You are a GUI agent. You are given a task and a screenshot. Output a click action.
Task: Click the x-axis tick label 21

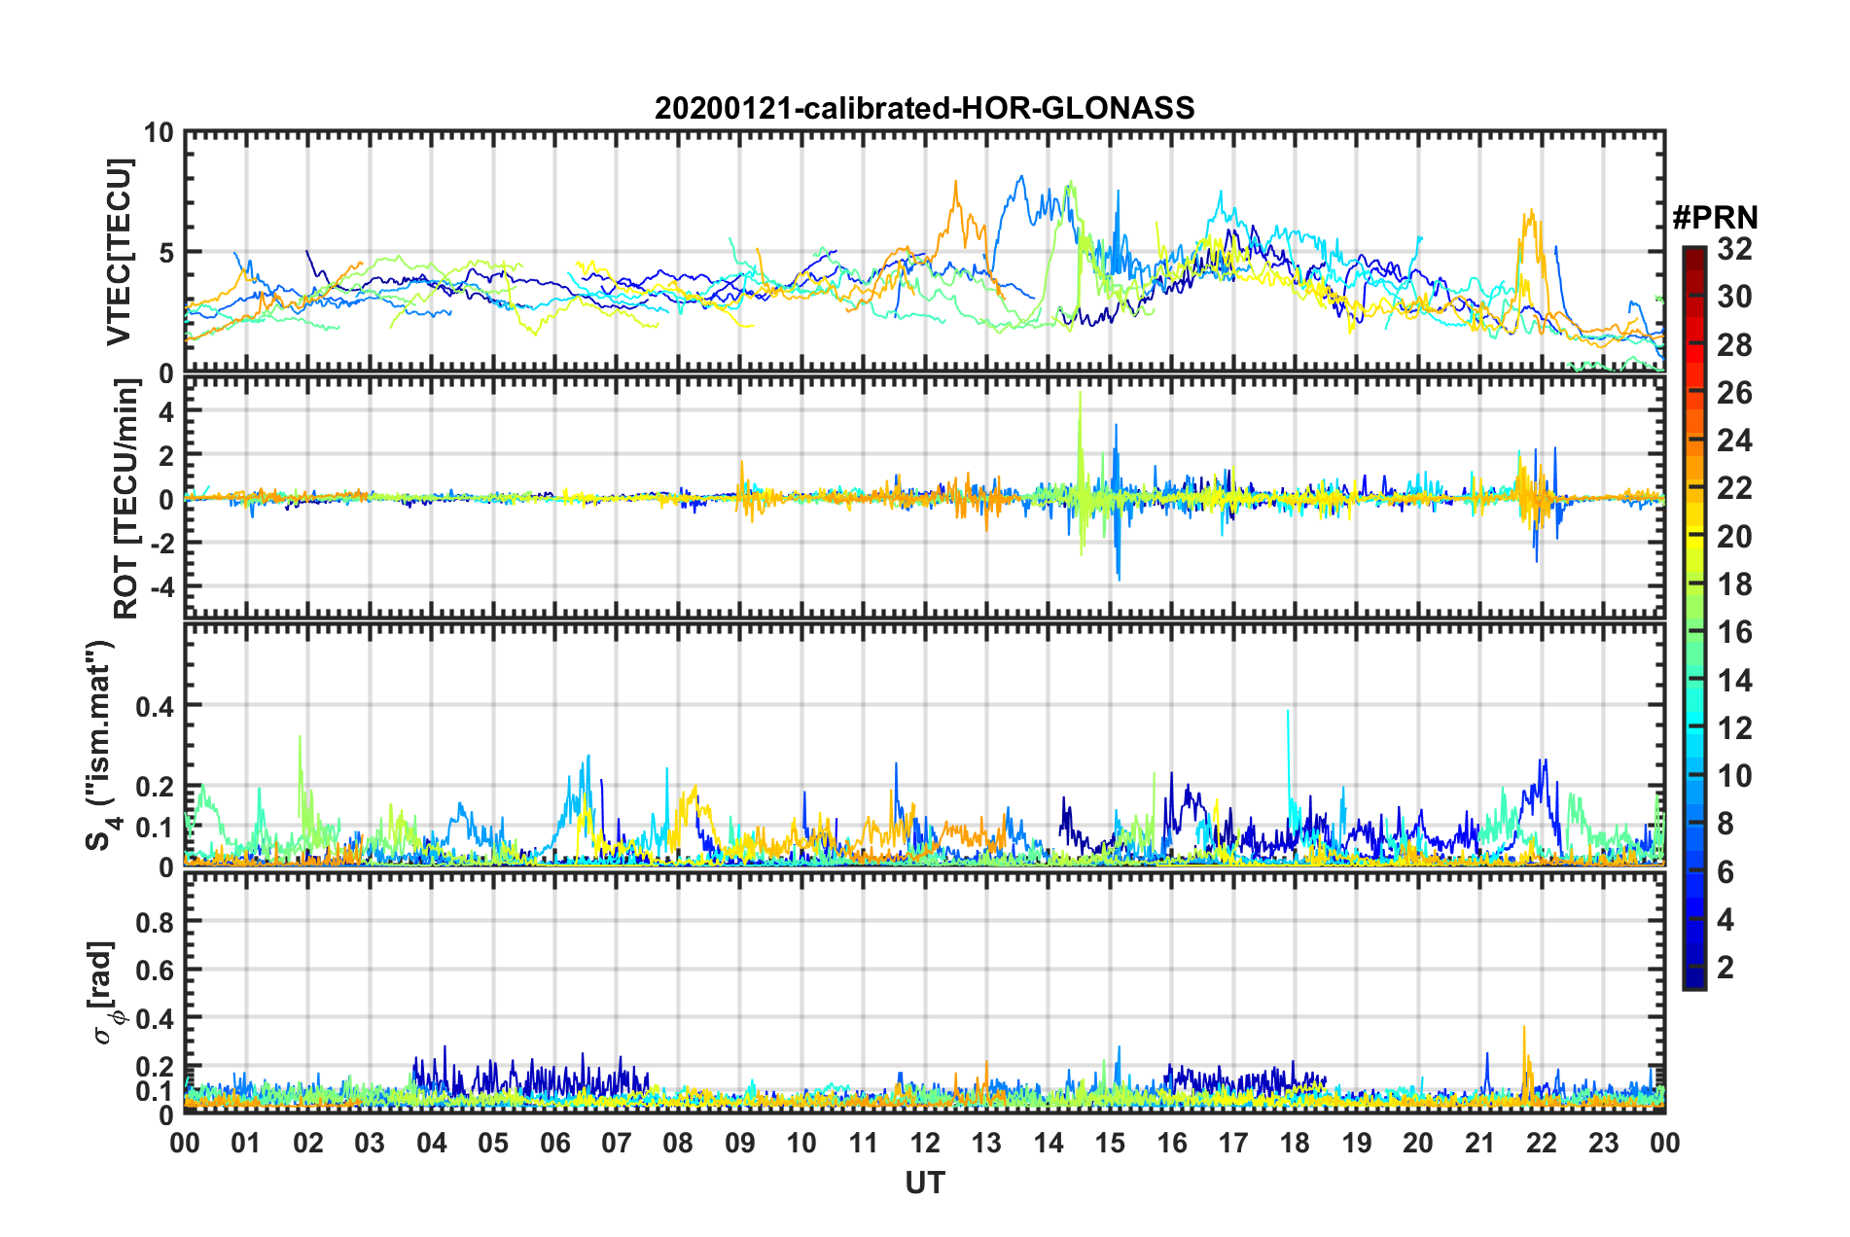point(1480,1143)
